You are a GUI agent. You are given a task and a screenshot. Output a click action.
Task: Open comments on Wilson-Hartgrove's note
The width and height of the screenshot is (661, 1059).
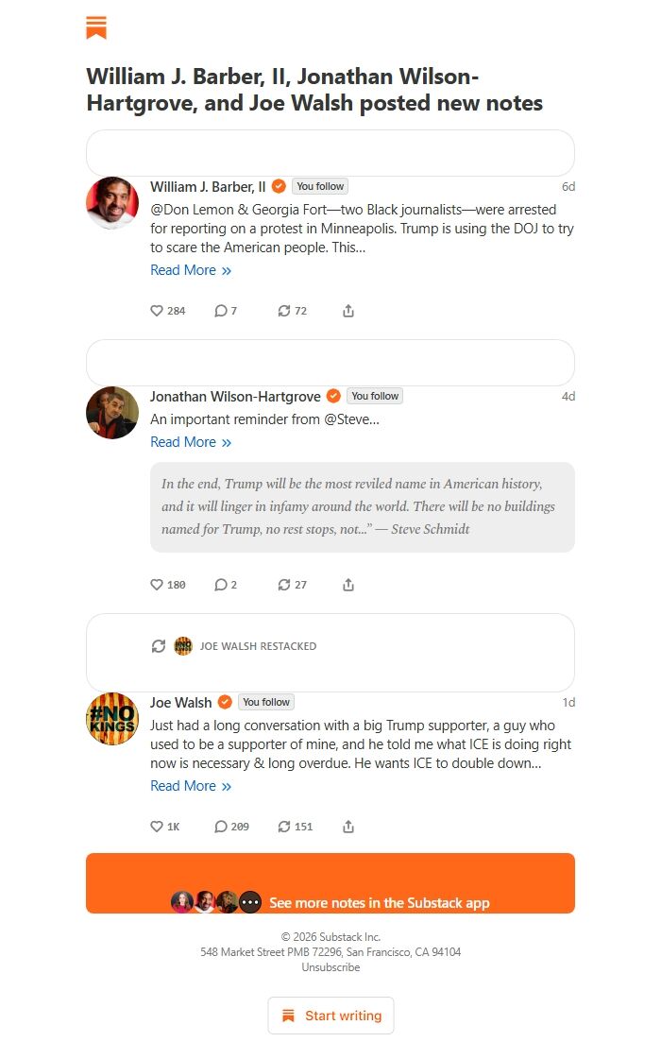[x=220, y=584]
